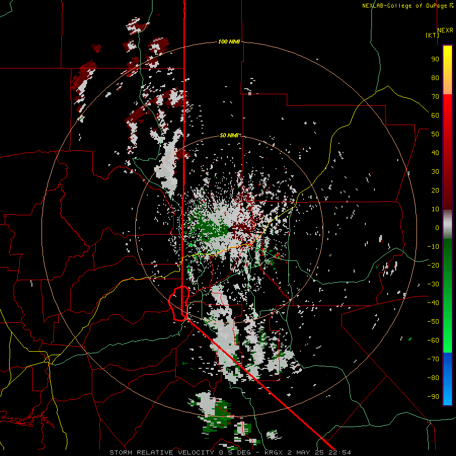The height and width of the screenshot is (456, 456).
Task: Click the 50 value on the velocity scale
Action: pyautogui.click(x=435, y=134)
